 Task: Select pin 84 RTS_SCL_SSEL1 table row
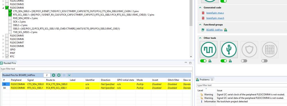tap(97, 88)
